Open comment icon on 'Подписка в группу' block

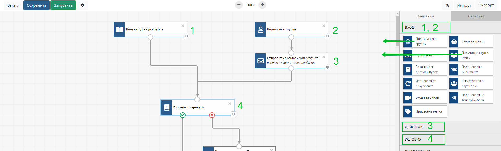point(327,36)
